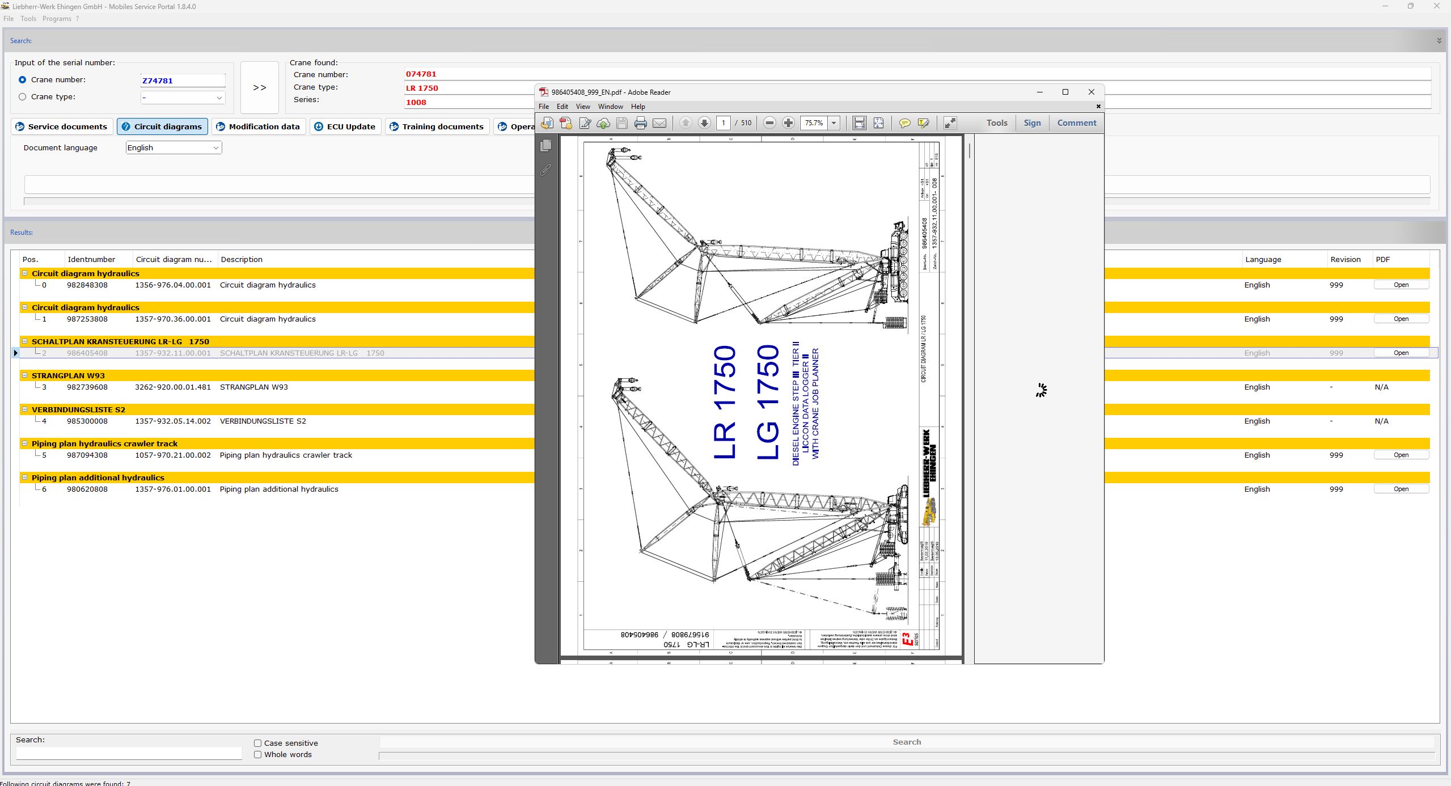Switch to the ECU Update tab
Viewport: 1451px width, 786px height.
[345, 126]
